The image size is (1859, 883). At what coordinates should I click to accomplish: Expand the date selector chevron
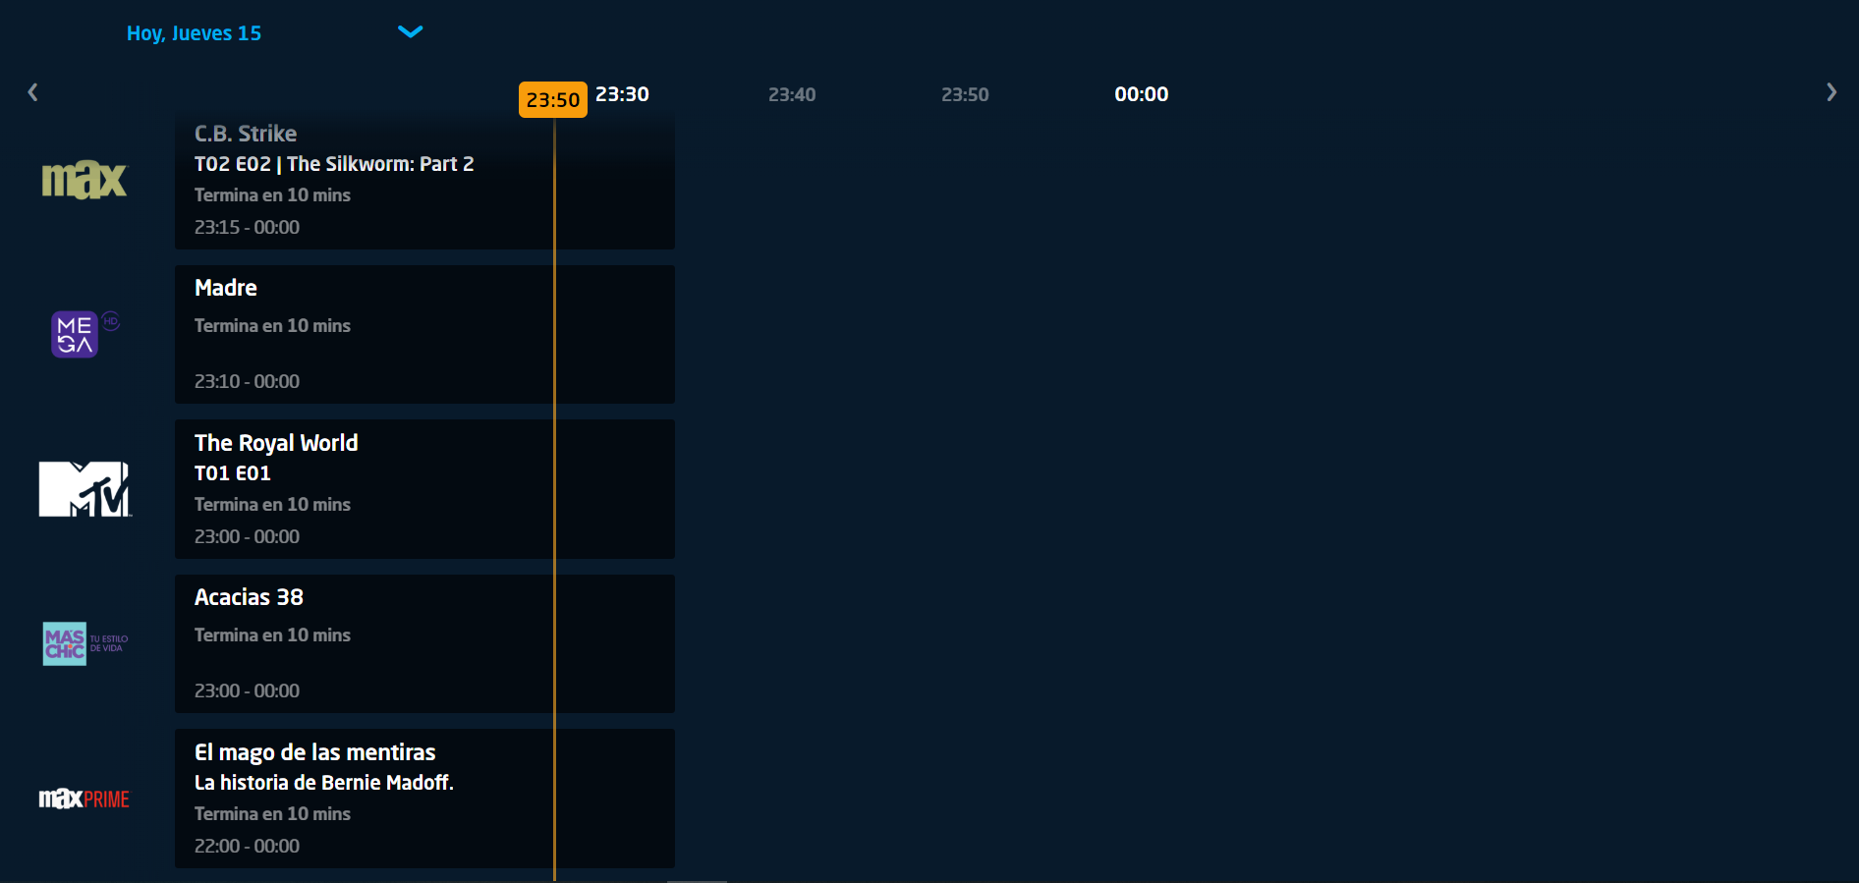(x=410, y=31)
